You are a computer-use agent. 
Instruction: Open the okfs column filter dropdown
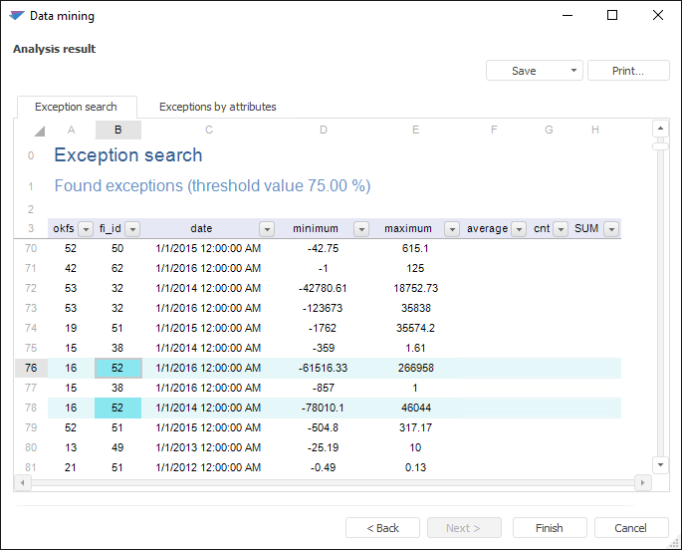(86, 229)
